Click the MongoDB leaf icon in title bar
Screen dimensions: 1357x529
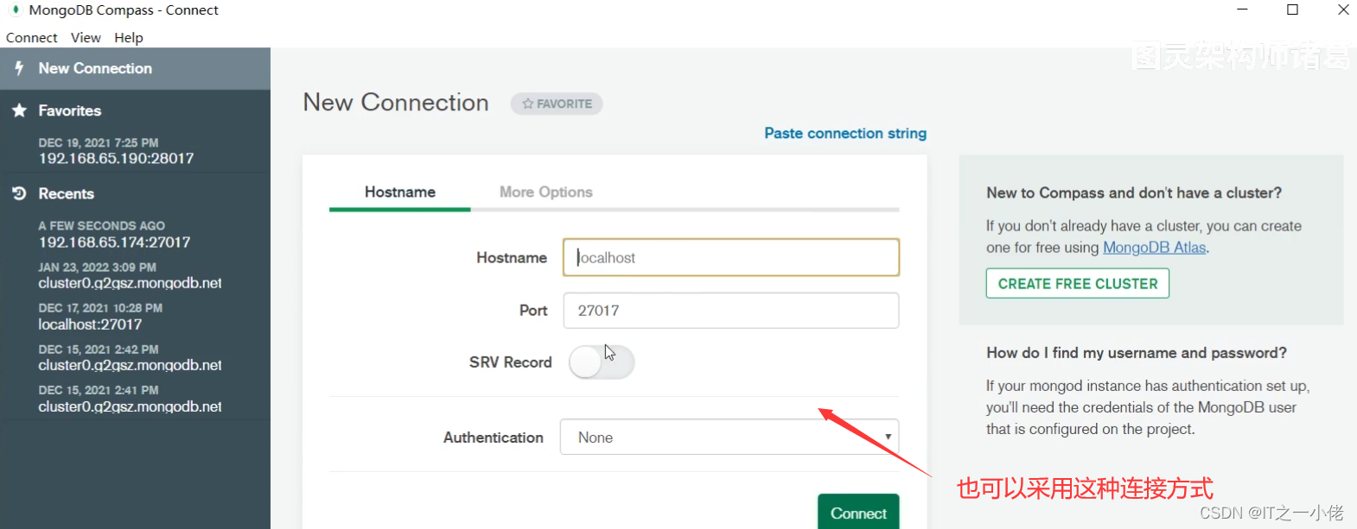pos(15,9)
